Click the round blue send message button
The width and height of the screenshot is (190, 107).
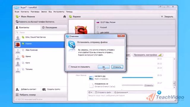point(159,92)
